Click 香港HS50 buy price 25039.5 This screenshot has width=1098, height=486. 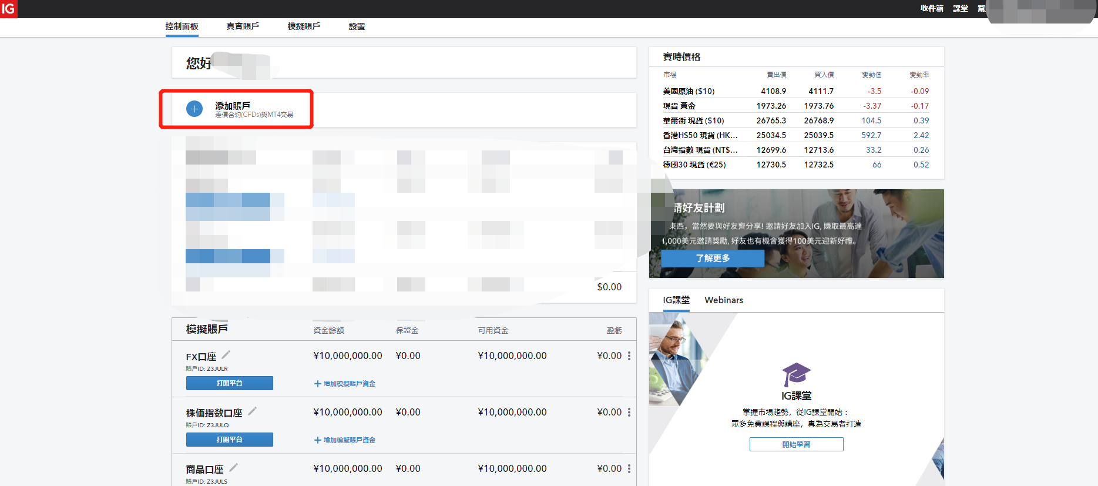(819, 135)
